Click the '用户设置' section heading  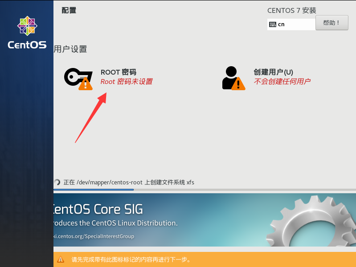70,49
